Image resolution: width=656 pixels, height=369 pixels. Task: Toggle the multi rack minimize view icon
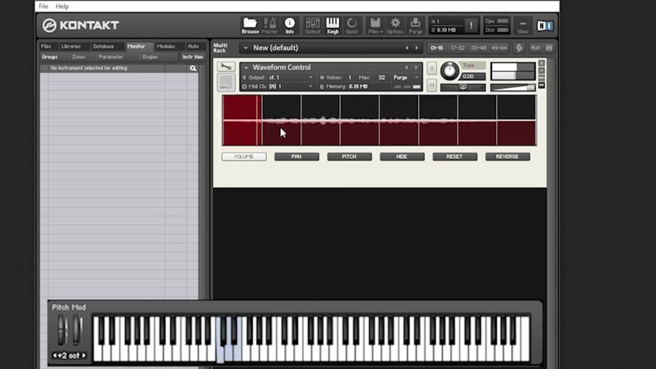519,48
